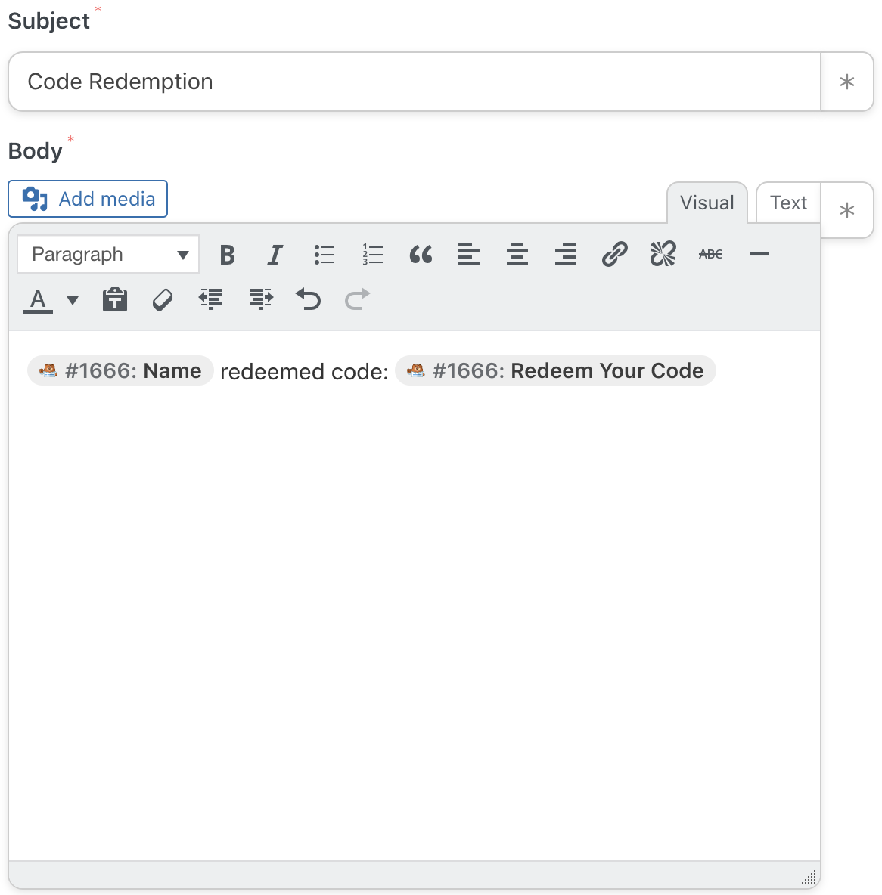Click the Add media button

[87, 199]
